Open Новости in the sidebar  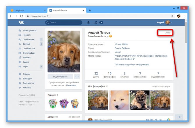coord(27,35)
